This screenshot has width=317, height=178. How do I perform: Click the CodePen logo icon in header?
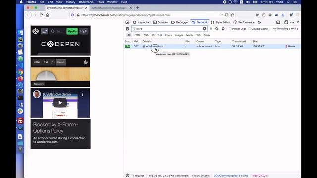(35, 31)
